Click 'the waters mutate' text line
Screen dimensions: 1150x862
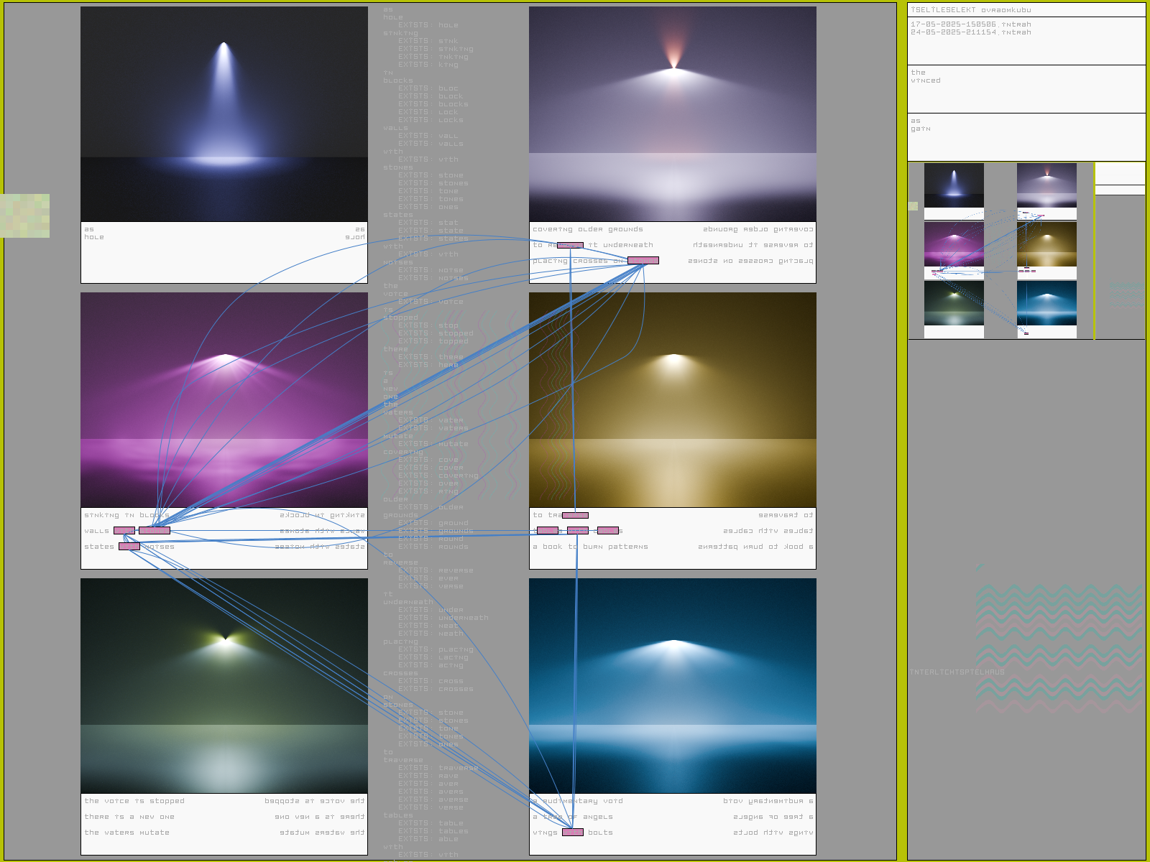tap(126, 833)
